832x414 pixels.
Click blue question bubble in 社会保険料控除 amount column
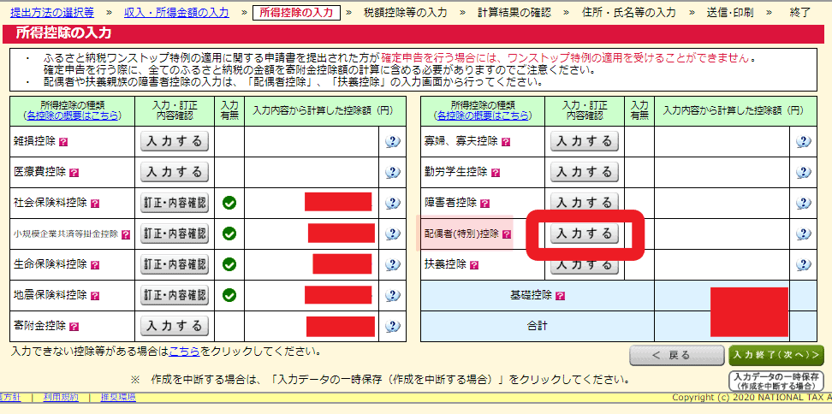393,203
